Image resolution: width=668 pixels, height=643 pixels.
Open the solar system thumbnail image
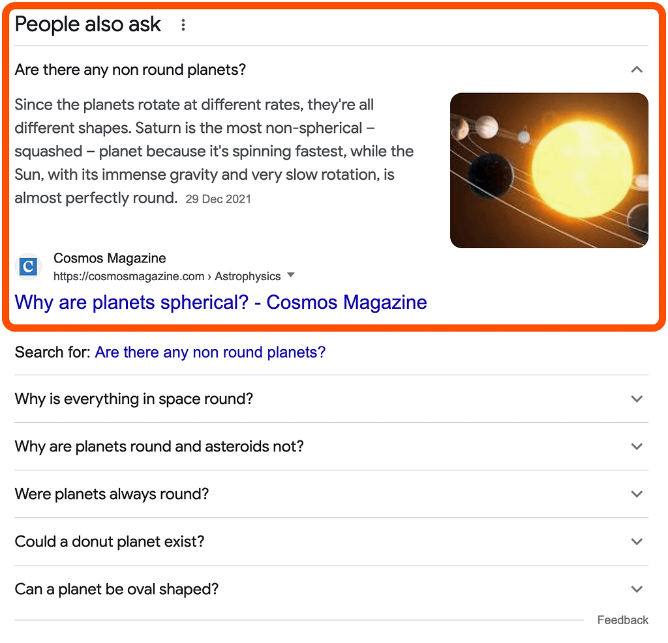coord(549,170)
